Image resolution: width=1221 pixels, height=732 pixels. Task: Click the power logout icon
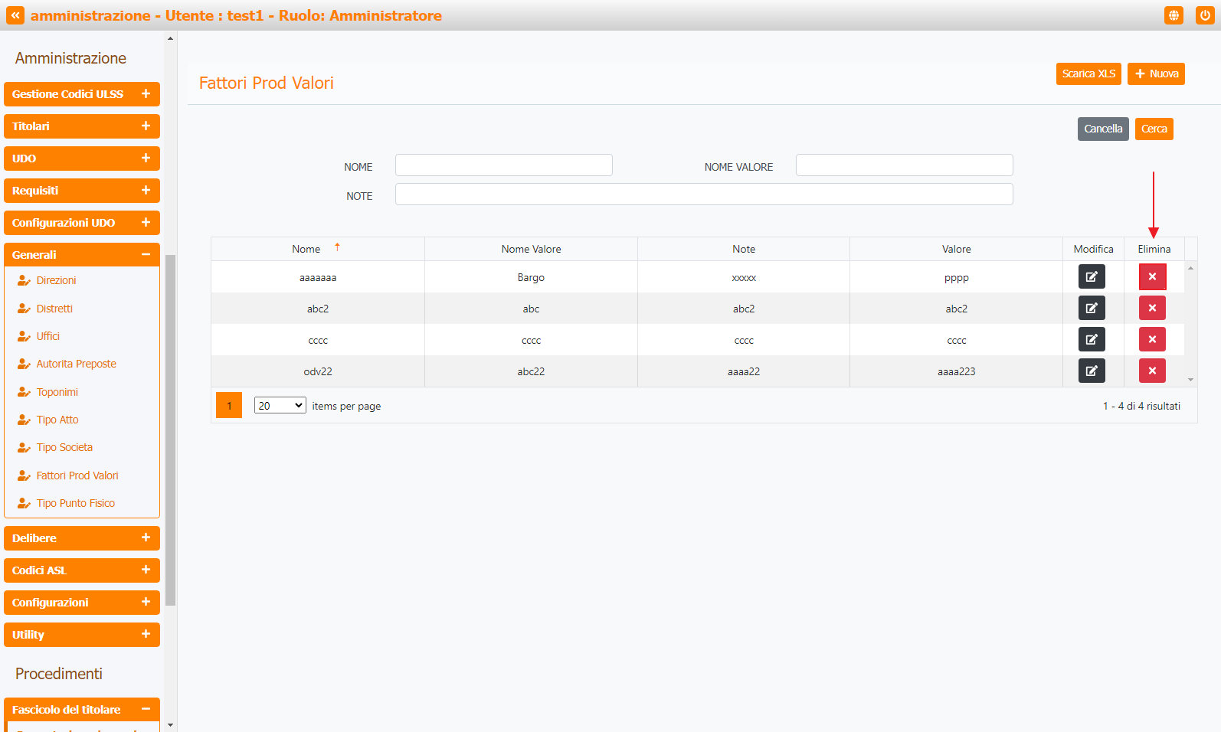coord(1204,15)
